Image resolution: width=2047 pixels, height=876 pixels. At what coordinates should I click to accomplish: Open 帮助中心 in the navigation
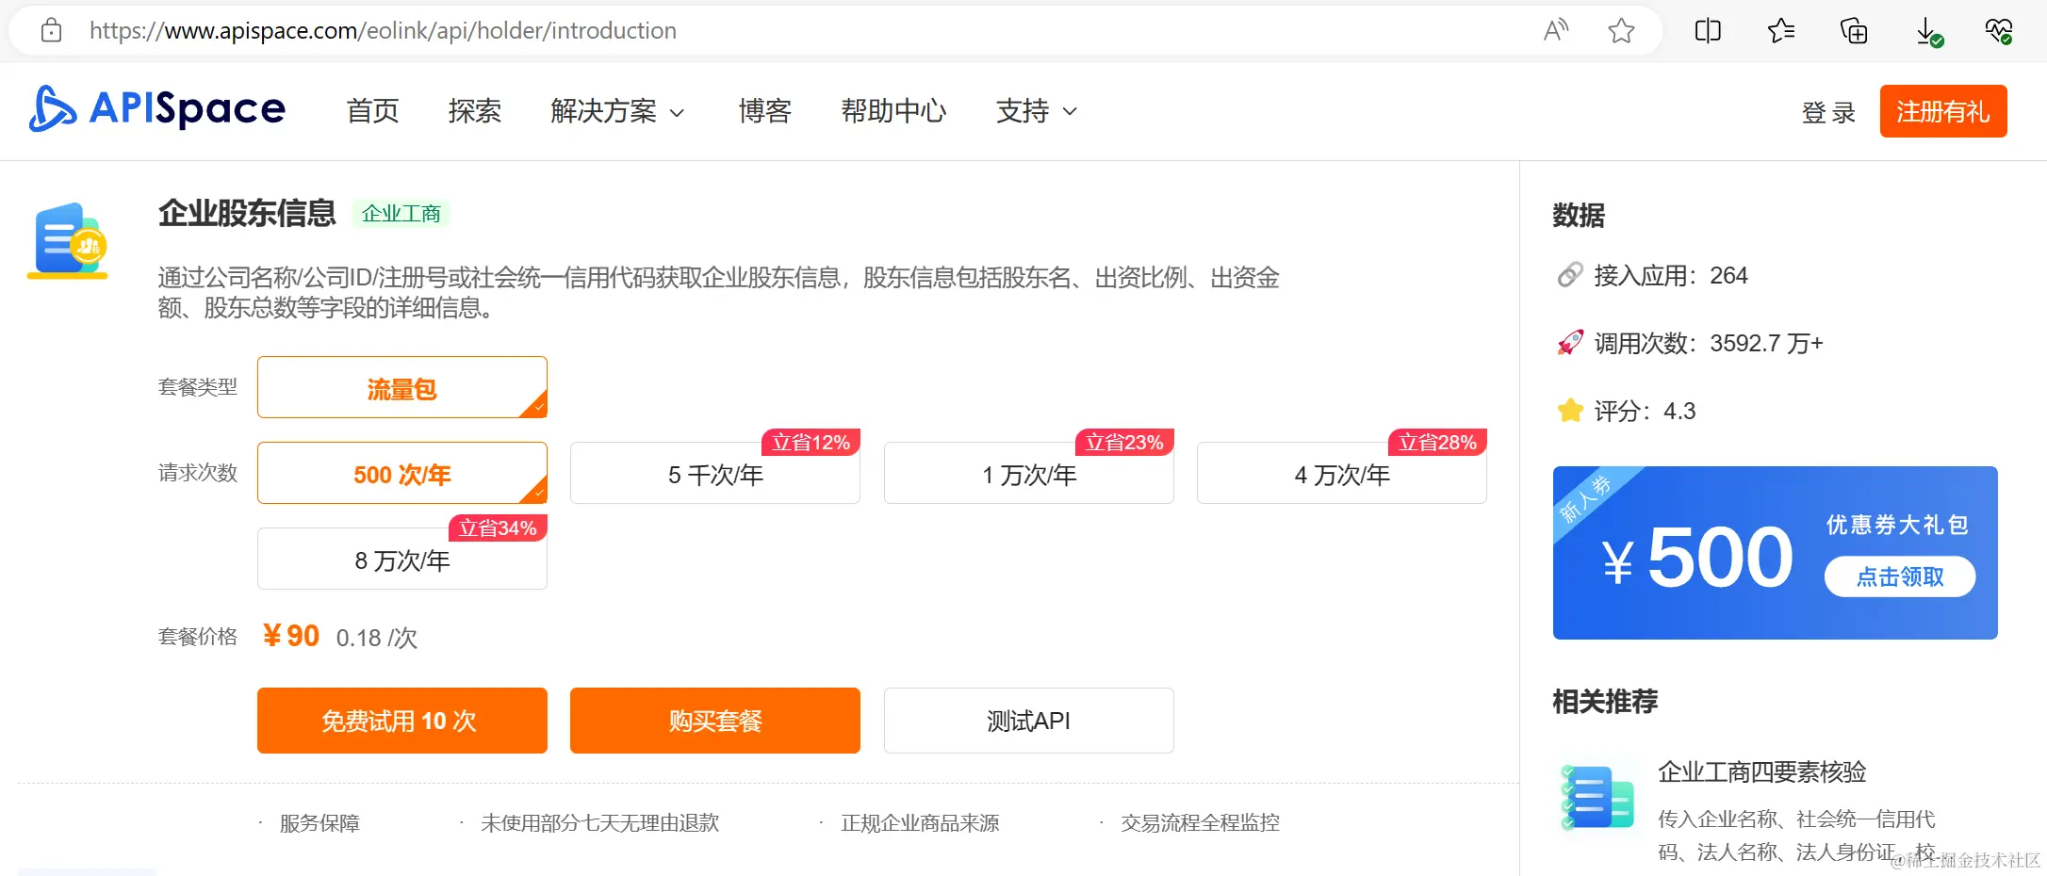click(893, 111)
